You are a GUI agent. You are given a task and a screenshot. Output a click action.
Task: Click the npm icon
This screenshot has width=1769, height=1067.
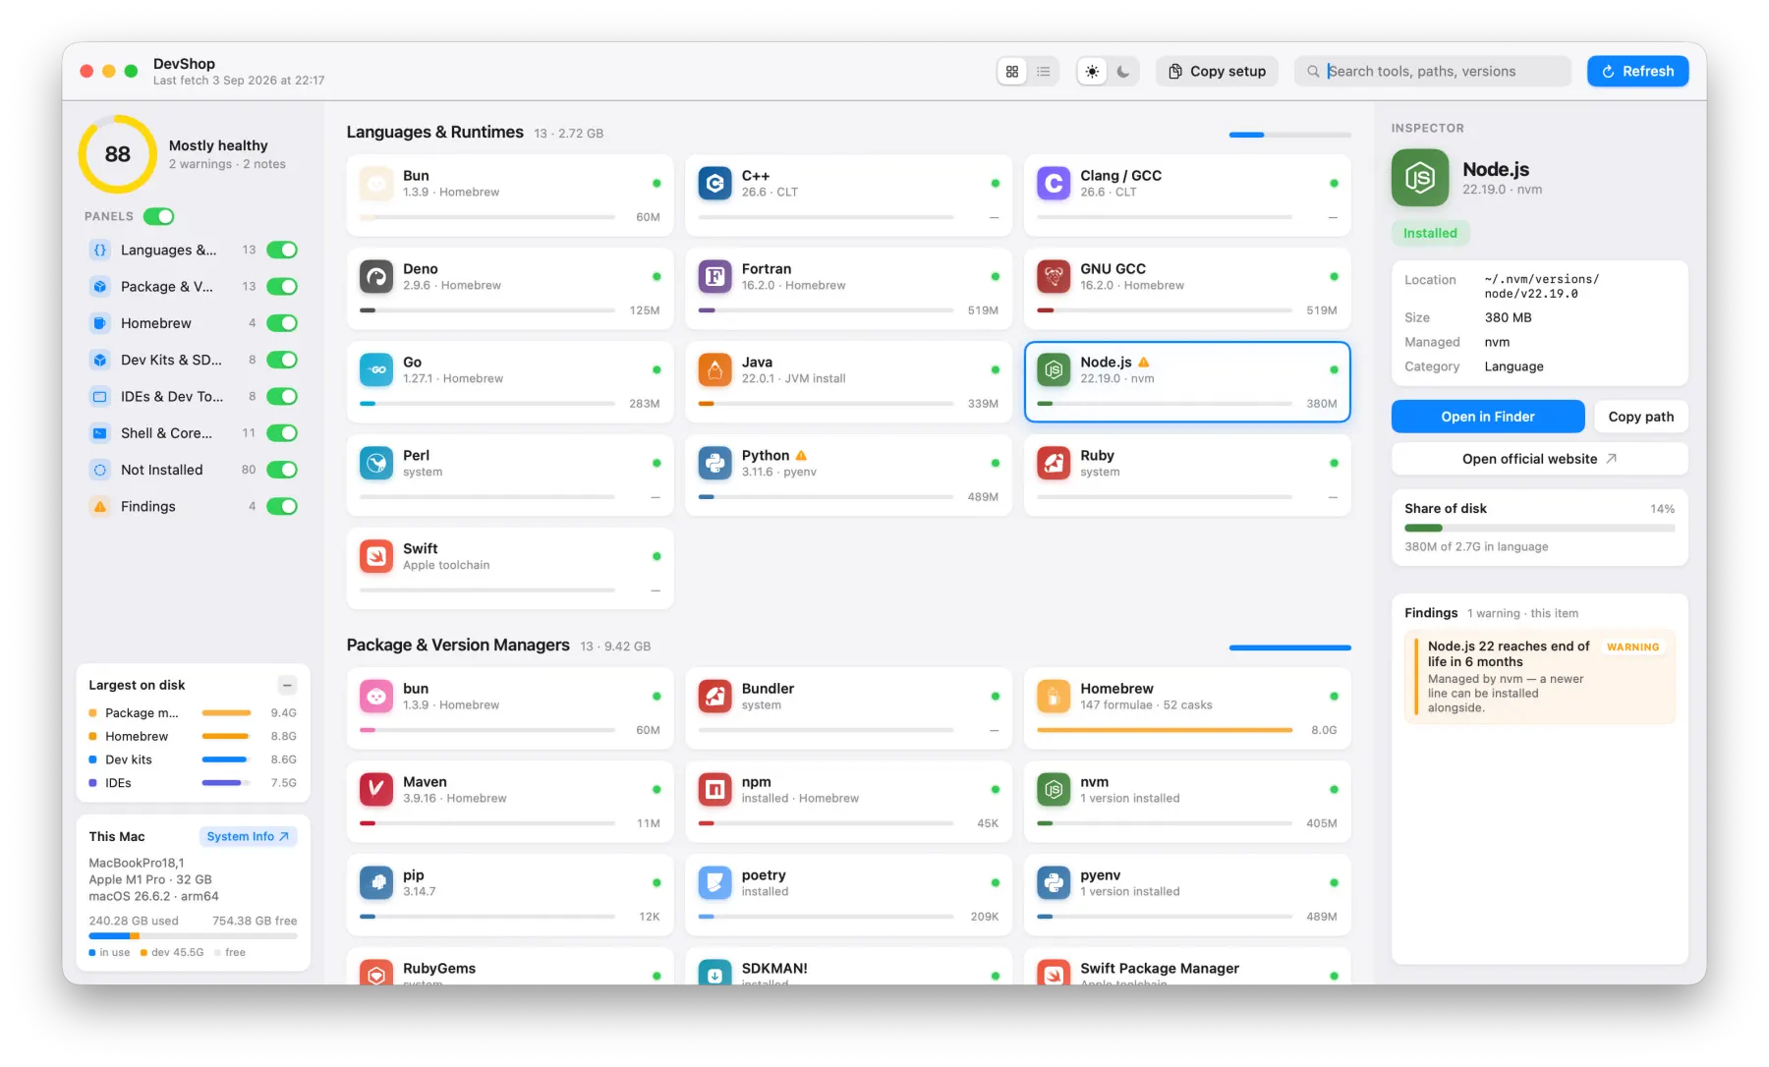click(x=715, y=789)
